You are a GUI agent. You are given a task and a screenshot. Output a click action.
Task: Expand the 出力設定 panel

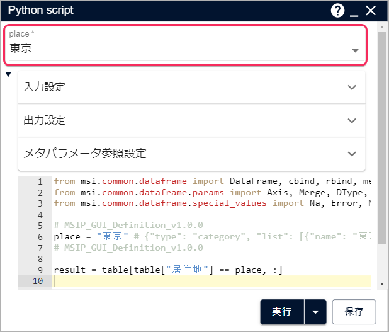click(x=191, y=120)
